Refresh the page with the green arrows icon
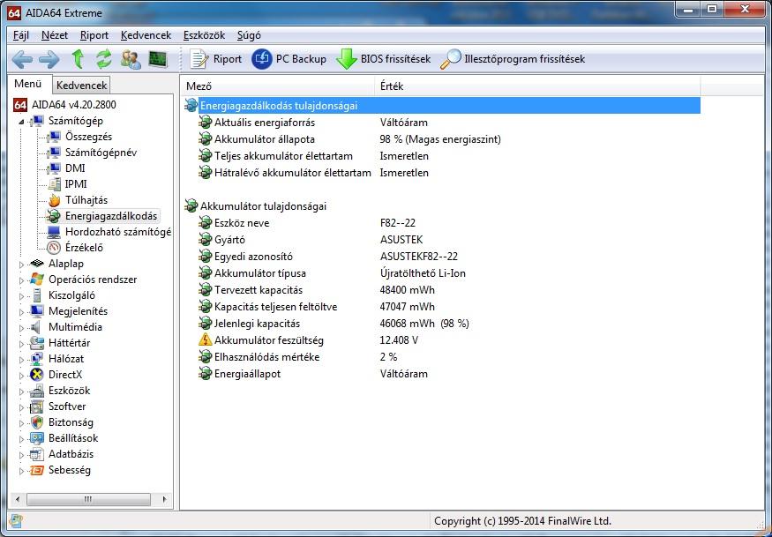 [x=103, y=59]
